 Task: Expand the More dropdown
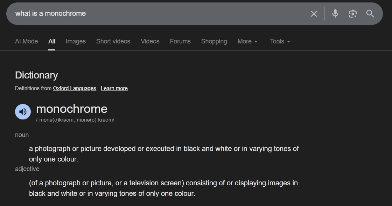coord(247,41)
